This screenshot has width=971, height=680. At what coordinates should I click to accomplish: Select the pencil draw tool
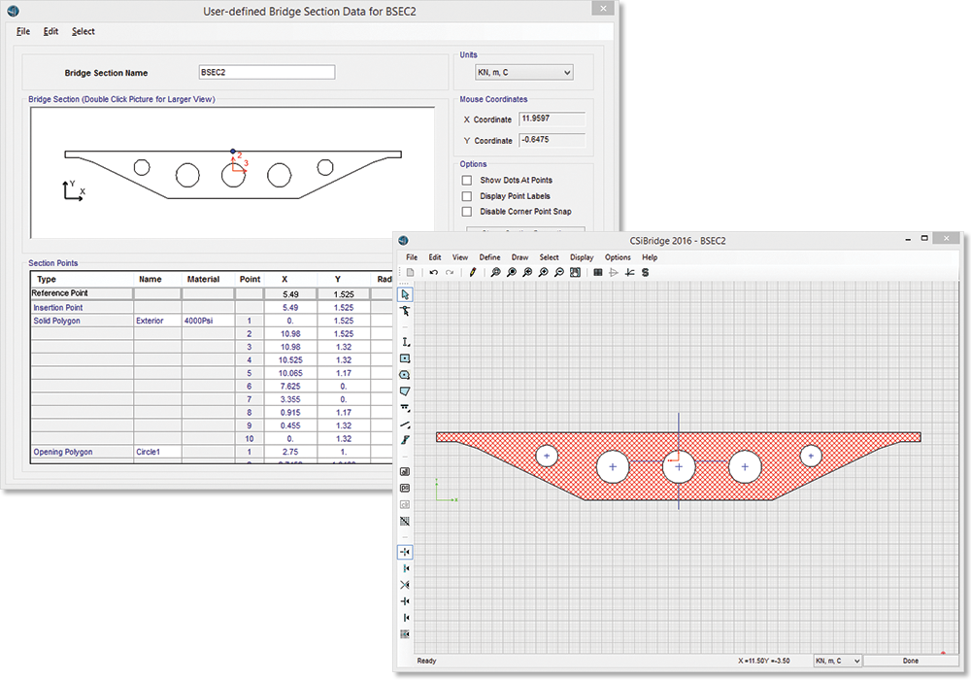[473, 273]
